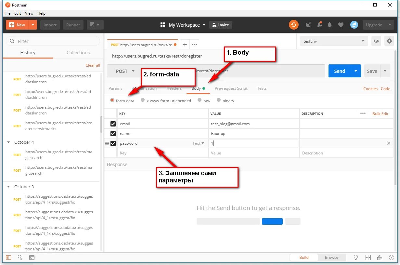Open Postman console icon in status bar

[32, 258]
